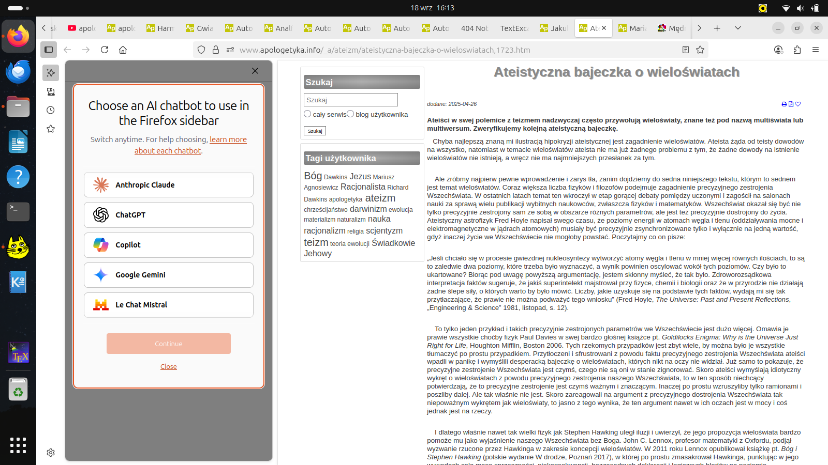Open Firefox application hamburger menu
Viewport: 828px width, 465px height.
[816, 50]
